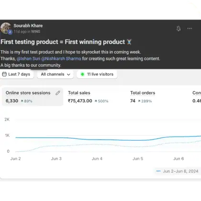Click the 11 live visitors button
Image resolution: width=201 pixels, height=201 pixels.
coord(97,74)
